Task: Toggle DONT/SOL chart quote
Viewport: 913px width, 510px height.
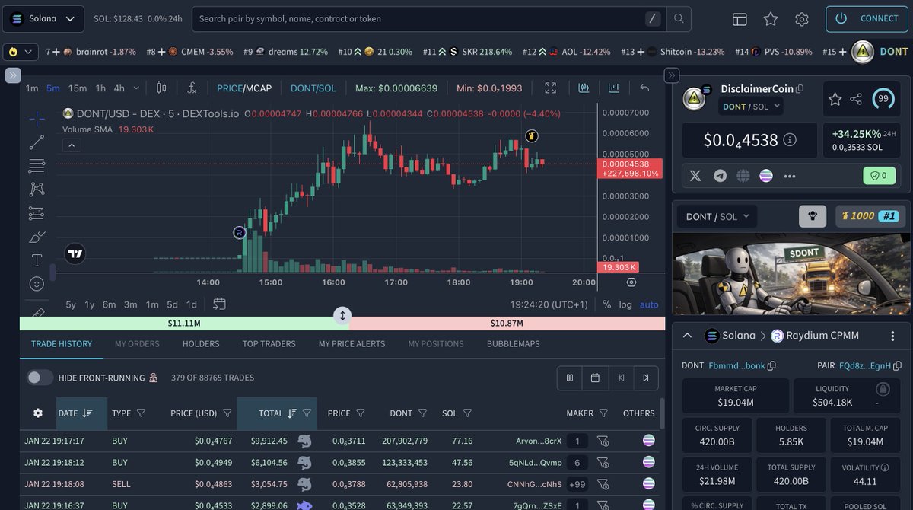Action: click(313, 88)
